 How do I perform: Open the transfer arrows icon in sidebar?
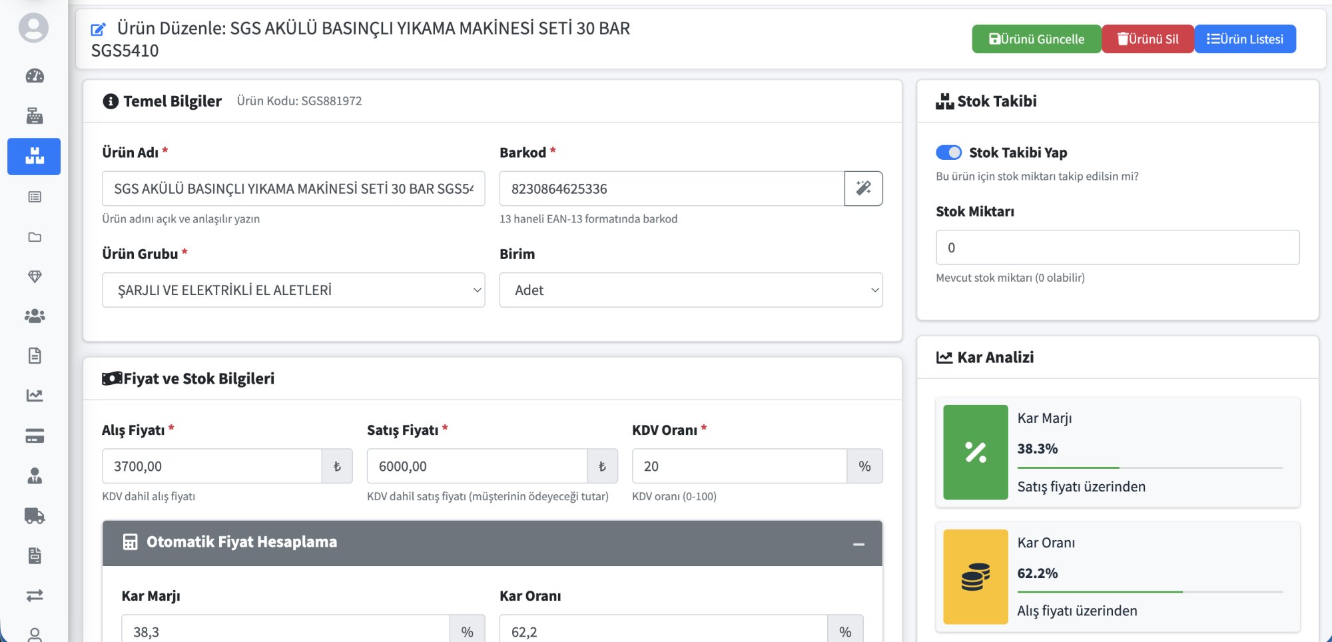[35, 595]
